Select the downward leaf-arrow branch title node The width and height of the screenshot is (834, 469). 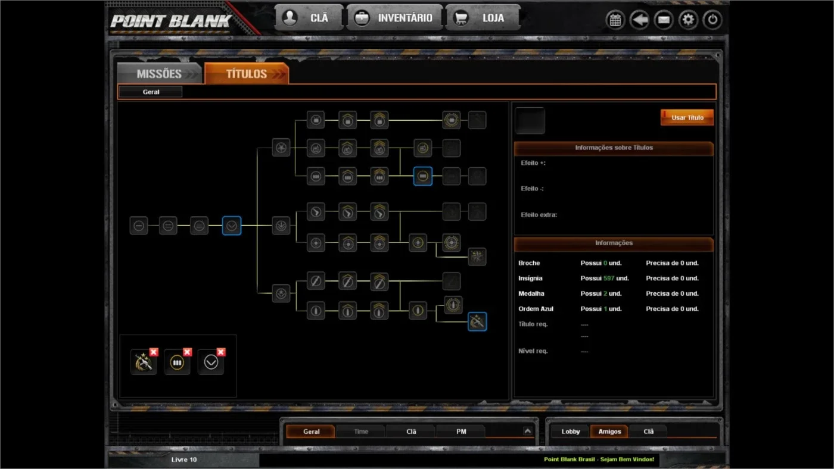[281, 226]
